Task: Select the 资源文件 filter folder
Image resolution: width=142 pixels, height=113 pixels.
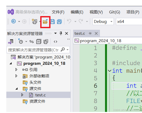Action: tap(37, 101)
